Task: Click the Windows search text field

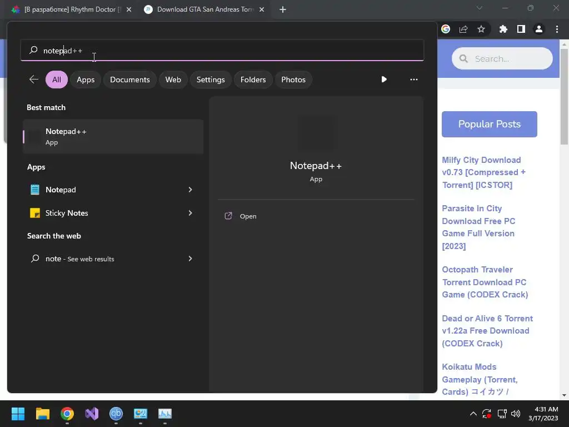Action: pos(222,51)
